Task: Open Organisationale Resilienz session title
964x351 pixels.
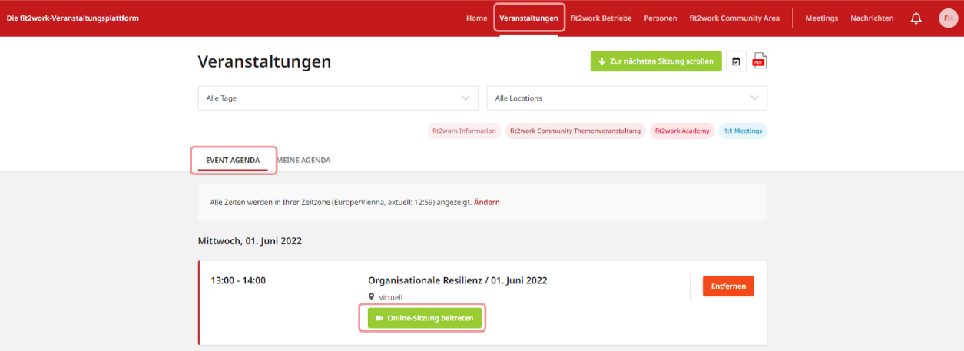Action: pos(458,280)
